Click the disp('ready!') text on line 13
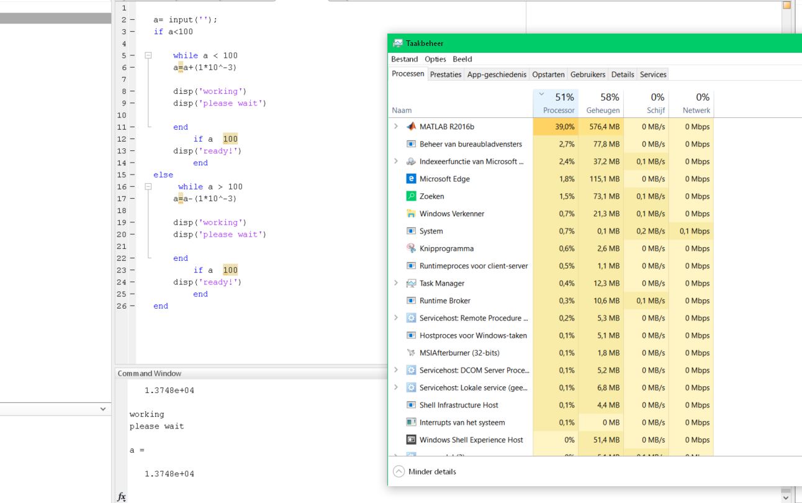Screen dimensions: 802x503 pyautogui.click(x=207, y=151)
